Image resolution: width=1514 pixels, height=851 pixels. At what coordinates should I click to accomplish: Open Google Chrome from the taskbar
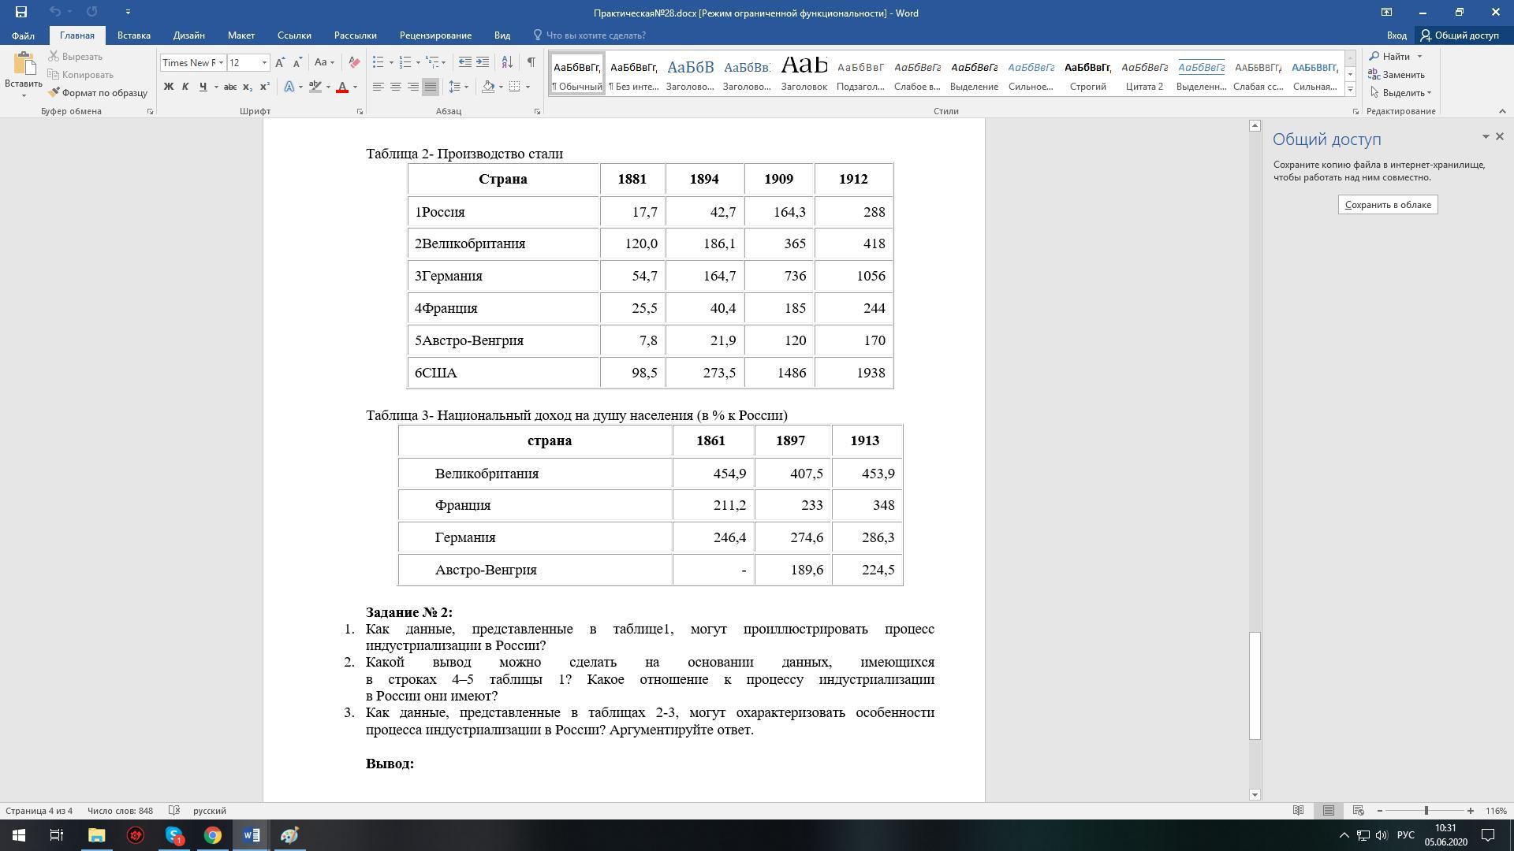point(213,835)
